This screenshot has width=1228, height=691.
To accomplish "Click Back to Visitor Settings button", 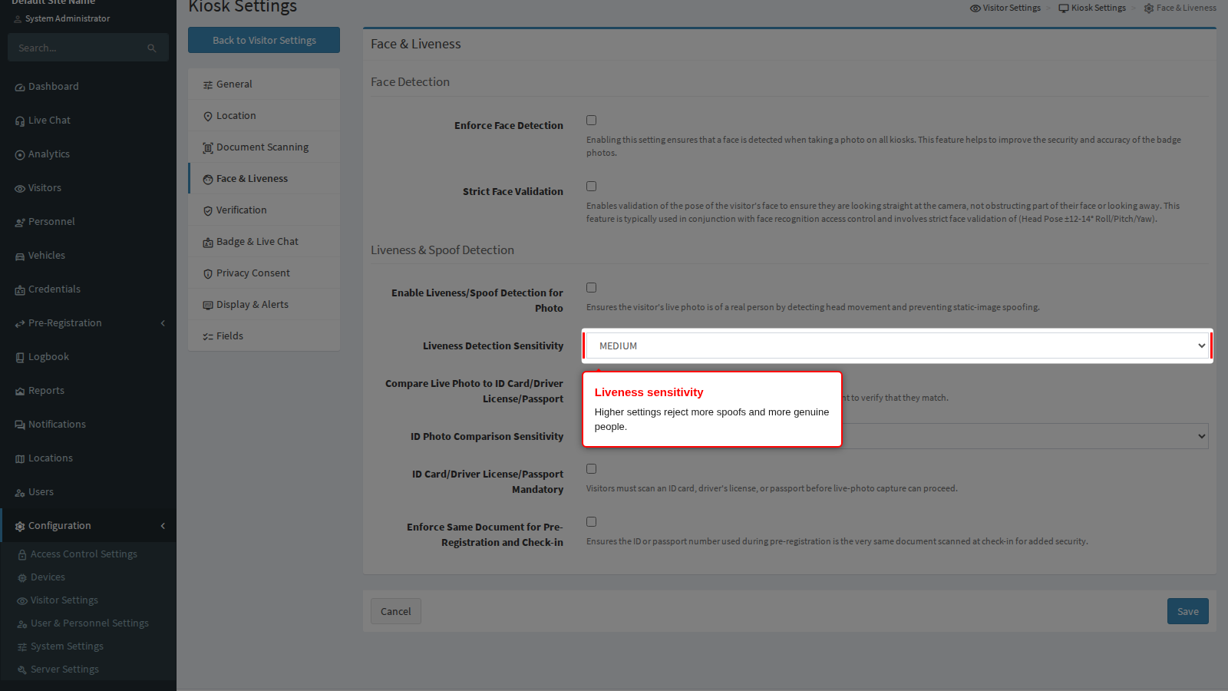I will click(x=264, y=40).
